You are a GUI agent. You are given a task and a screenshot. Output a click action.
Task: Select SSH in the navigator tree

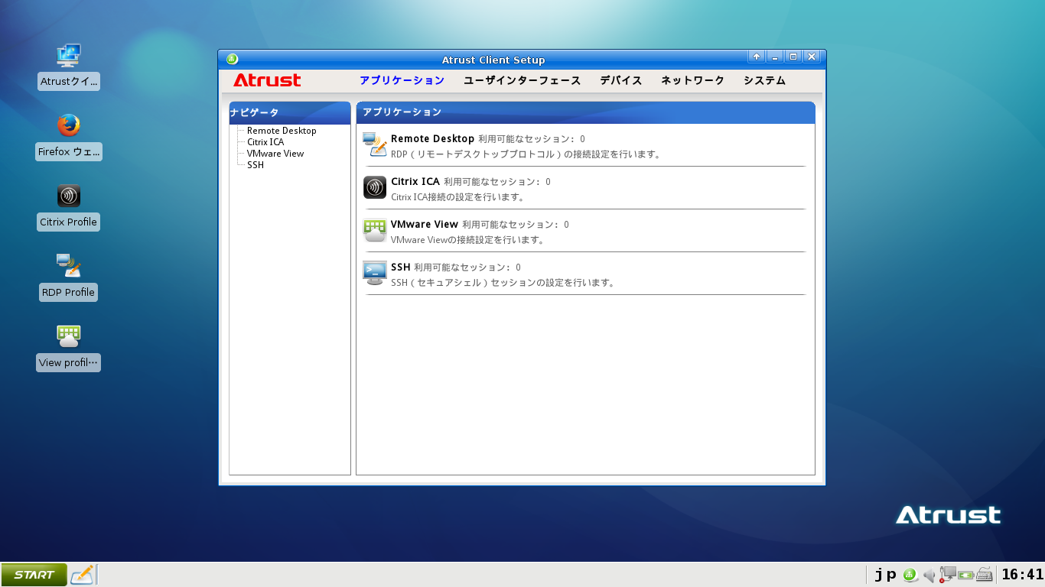point(256,165)
